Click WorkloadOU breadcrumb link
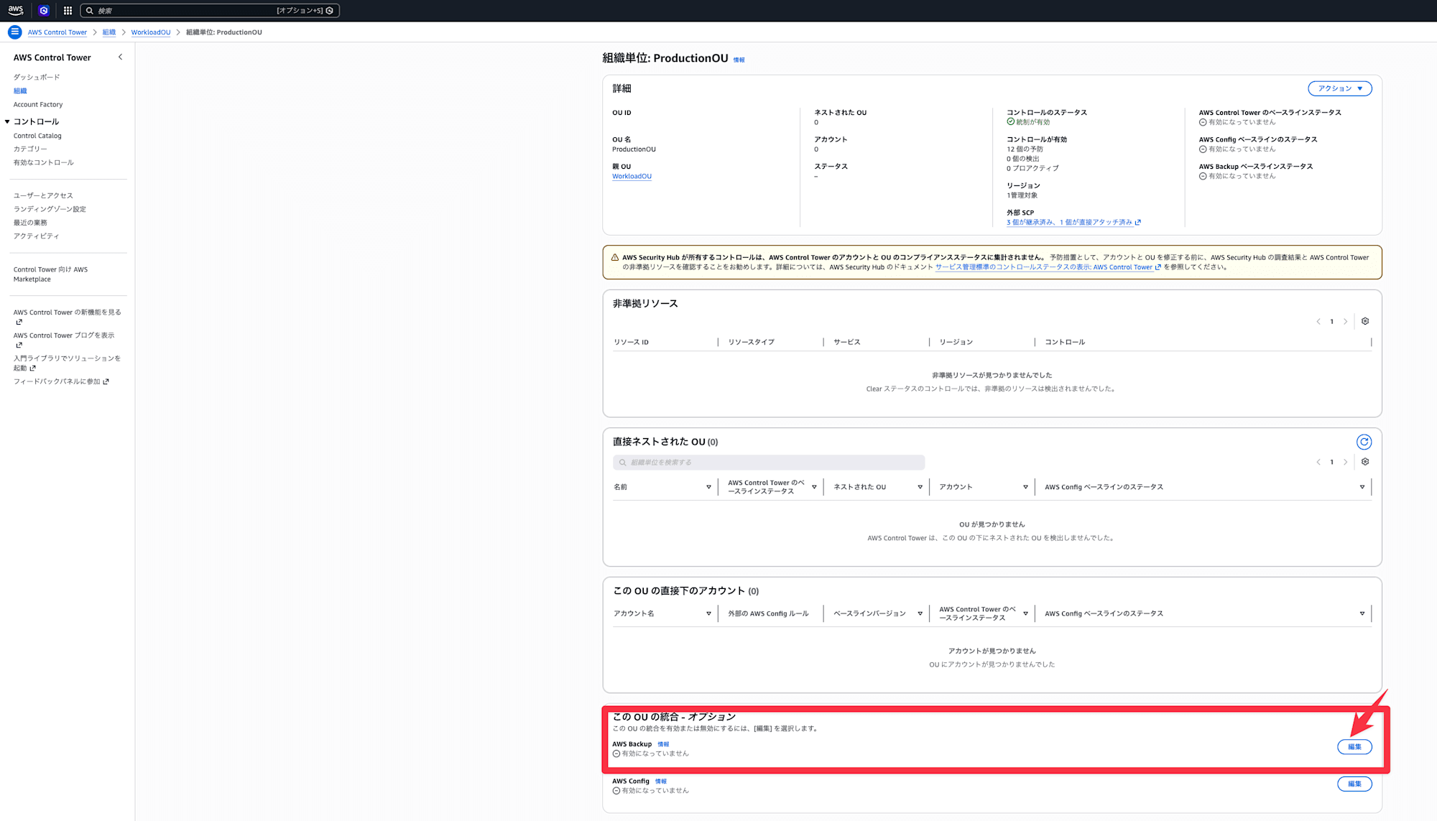 (151, 32)
